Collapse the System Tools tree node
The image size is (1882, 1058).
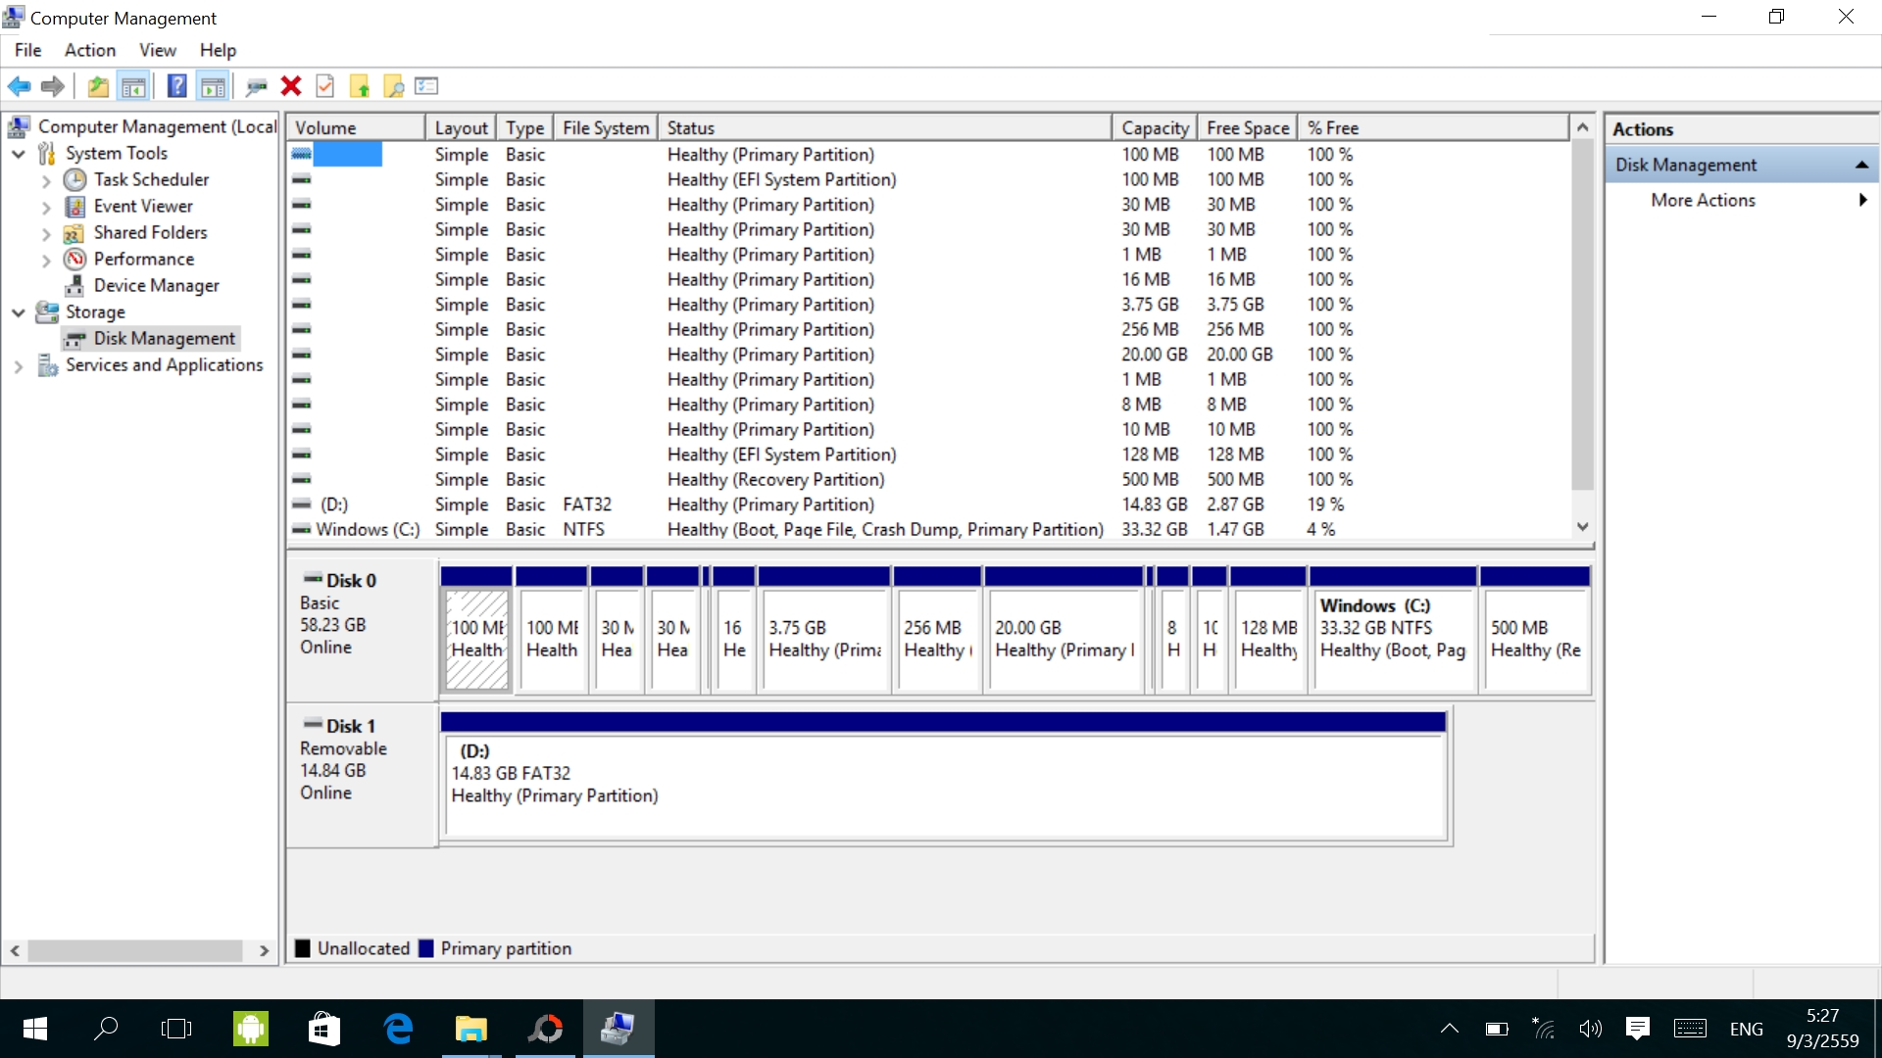(x=19, y=154)
